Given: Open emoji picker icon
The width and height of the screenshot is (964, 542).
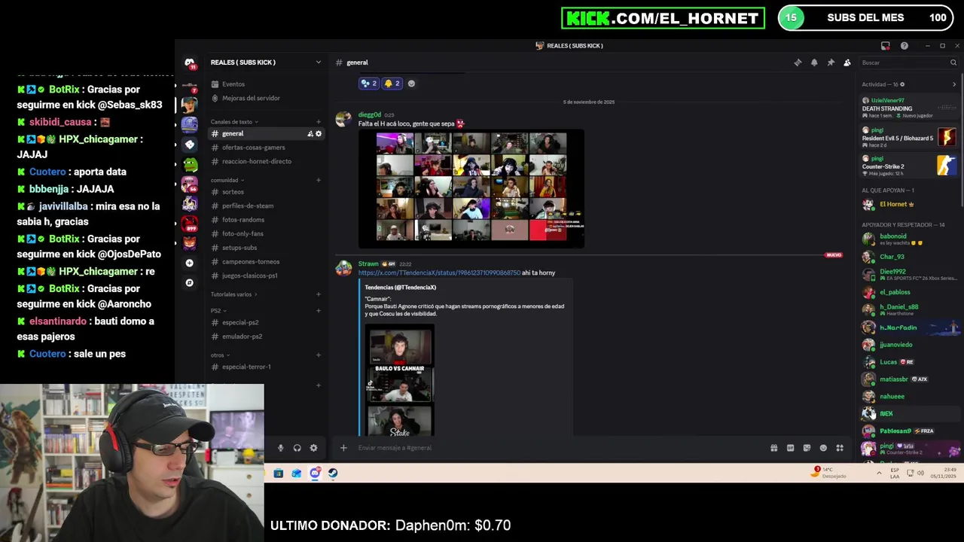Looking at the screenshot, I should coord(823,448).
